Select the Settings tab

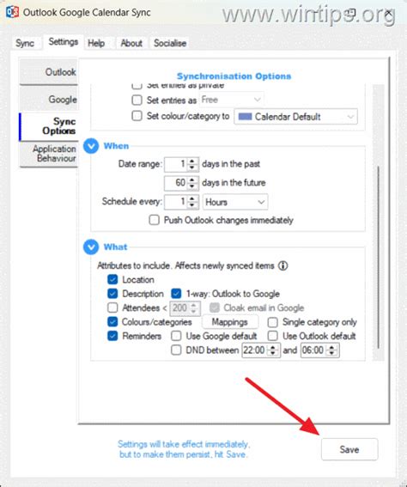point(64,41)
